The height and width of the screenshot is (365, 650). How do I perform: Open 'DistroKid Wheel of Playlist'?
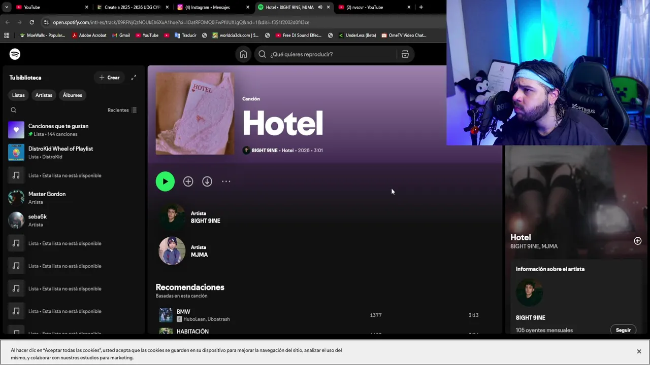[74, 153]
